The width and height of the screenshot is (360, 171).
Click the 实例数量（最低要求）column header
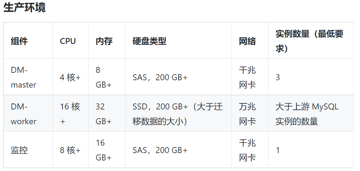pos(309,41)
